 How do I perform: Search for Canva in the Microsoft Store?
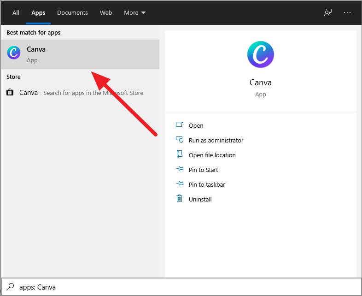coord(81,93)
